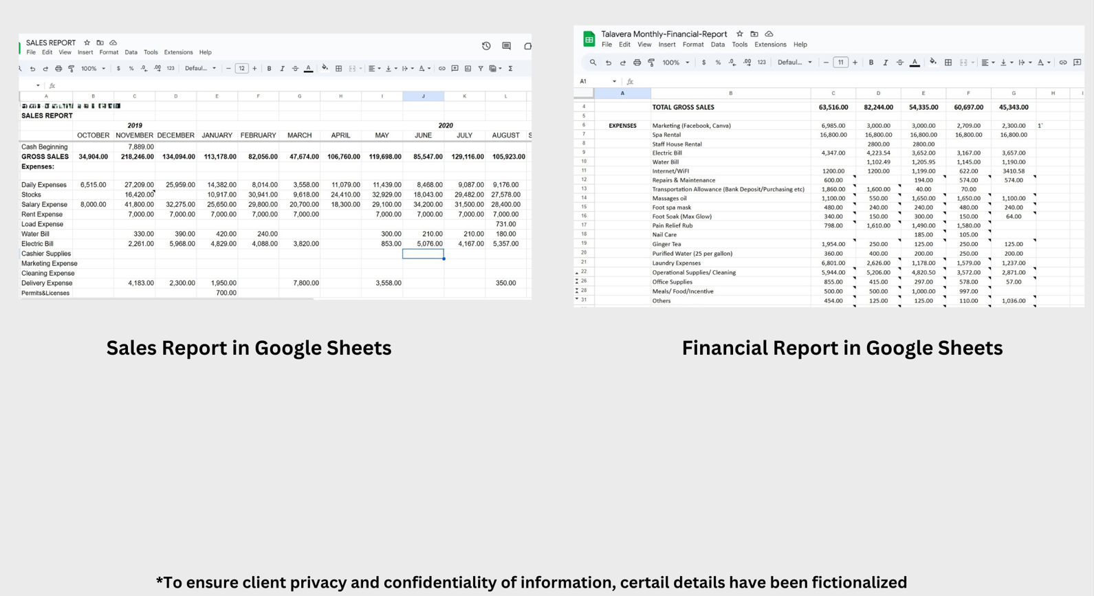Viewport: 1094px width, 596px height.
Task: Select paint format in Talavera Financial Report
Action: [651, 63]
